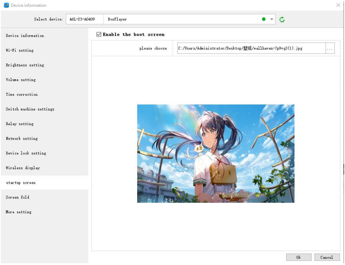Open the Screen fold section
Image resolution: width=345 pixels, height=265 pixels.
click(x=44, y=197)
